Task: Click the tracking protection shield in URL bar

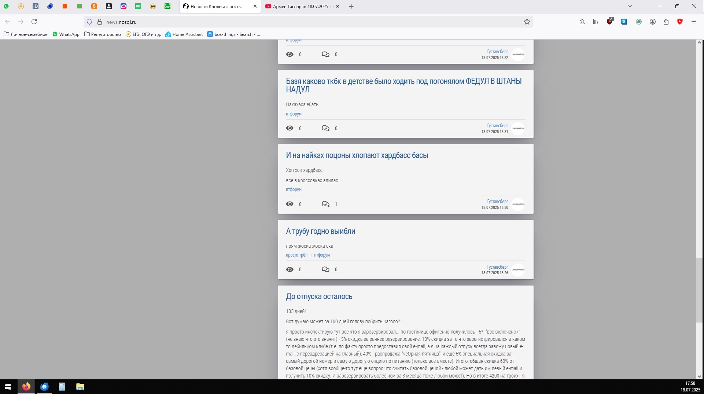Action: (x=89, y=22)
